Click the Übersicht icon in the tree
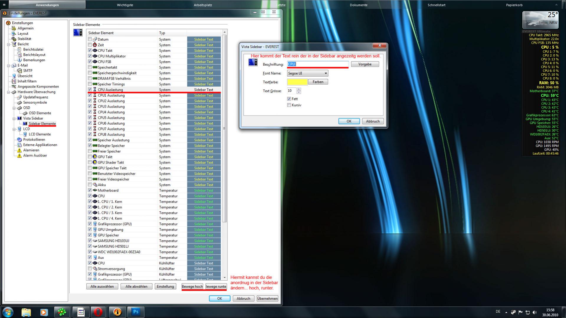 tap(14, 76)
